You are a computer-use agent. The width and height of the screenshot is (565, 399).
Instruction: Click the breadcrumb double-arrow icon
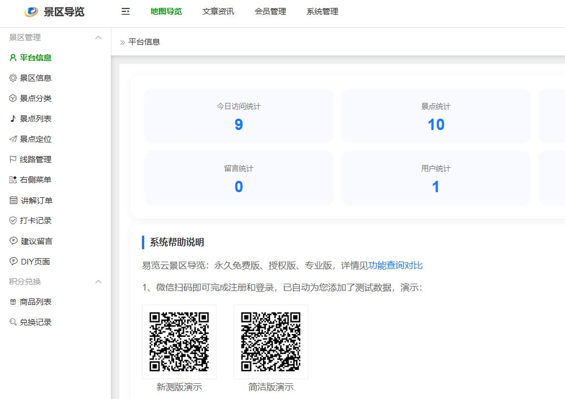coord(123,42)
